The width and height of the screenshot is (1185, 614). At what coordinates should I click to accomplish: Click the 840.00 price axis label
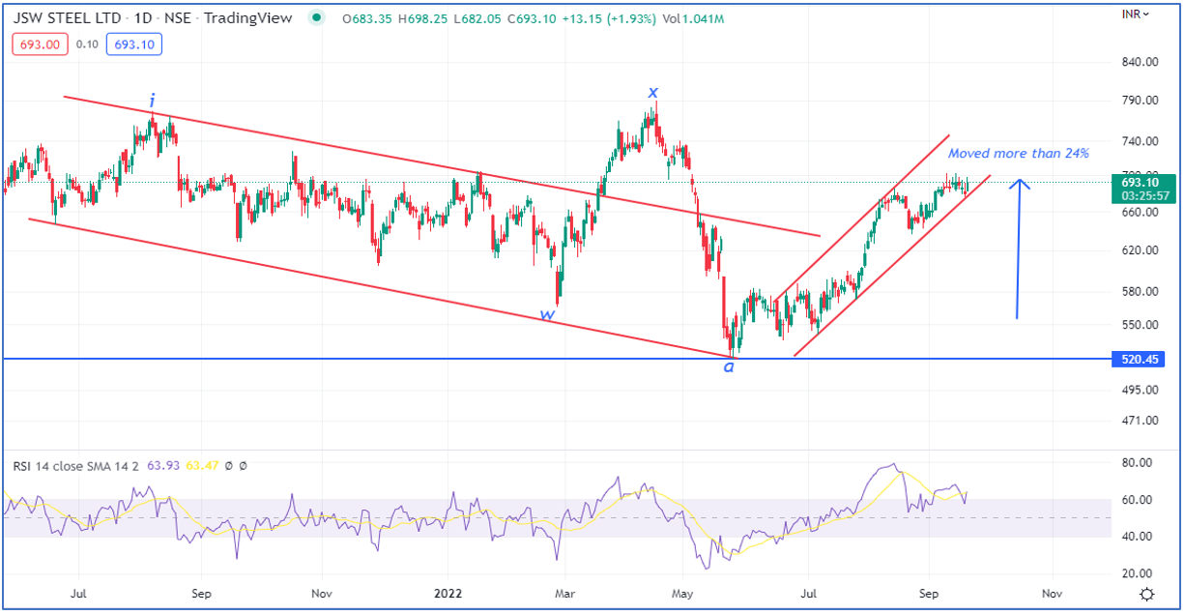1139,62
